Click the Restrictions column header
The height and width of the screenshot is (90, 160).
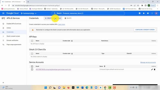tap(105, 41)
